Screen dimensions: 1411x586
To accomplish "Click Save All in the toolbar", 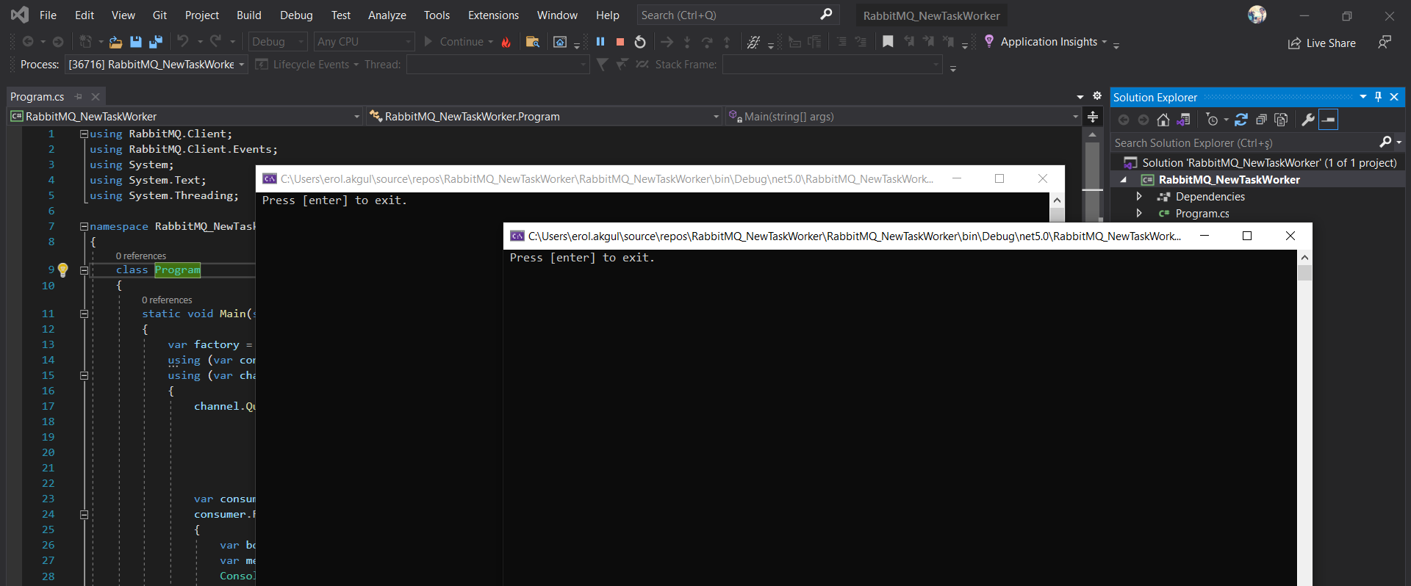I will (156, 42).
